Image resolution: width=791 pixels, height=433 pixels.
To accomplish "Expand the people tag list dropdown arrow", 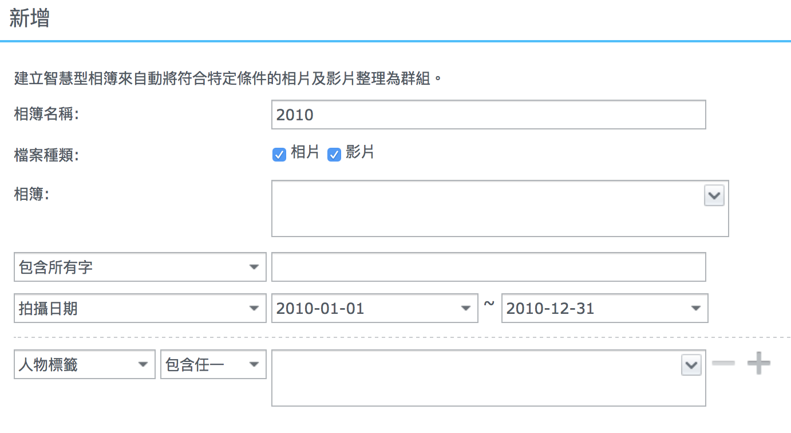I will (x=691, y=365).
